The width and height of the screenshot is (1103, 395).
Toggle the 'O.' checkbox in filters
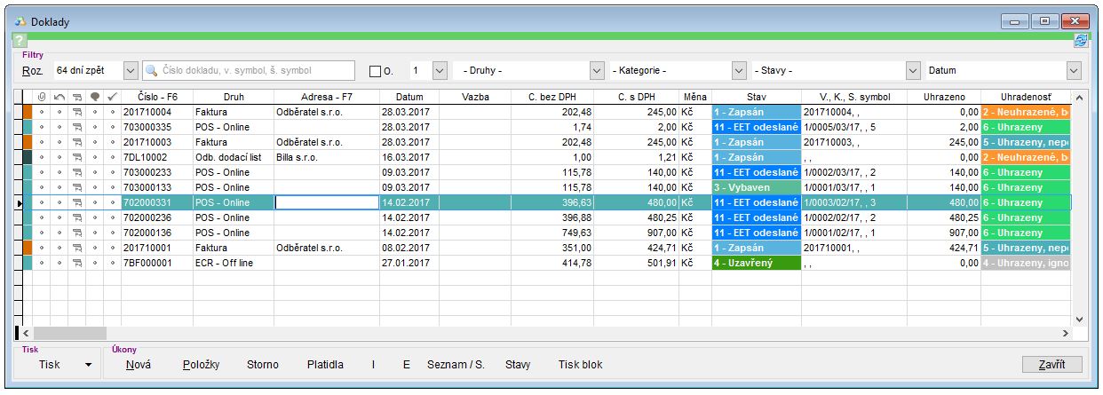click(x=375, y=70)
